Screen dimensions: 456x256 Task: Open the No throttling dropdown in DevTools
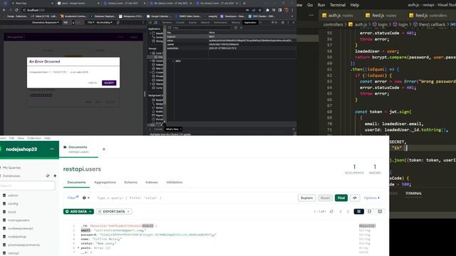pyautogui.click(x=104, y=22)
